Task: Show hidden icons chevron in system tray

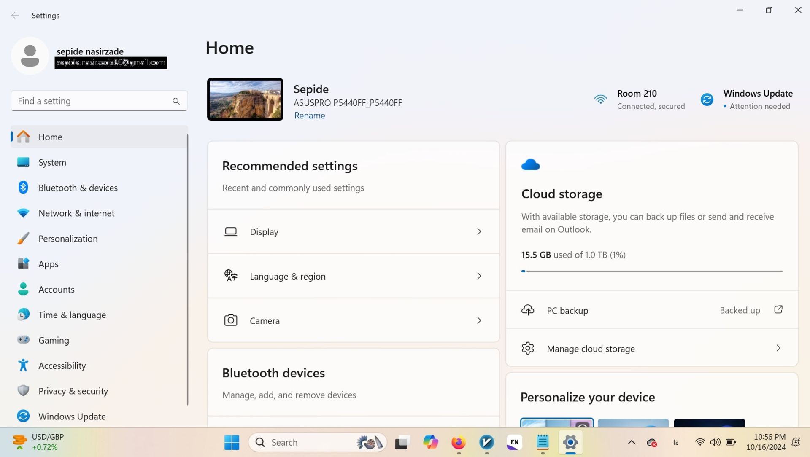Action: [x=632, y=442]
